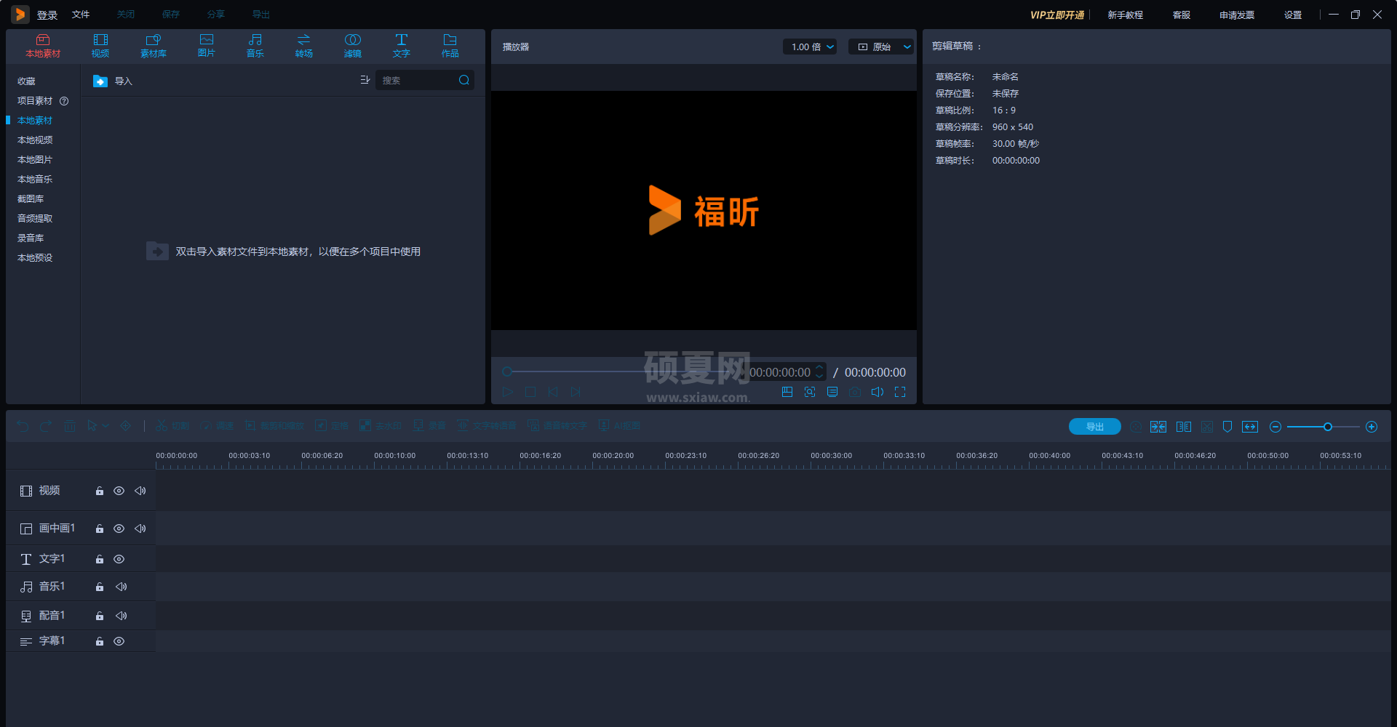
Task: Open the 滤镜 filters tab
Action: click(353, 46)
